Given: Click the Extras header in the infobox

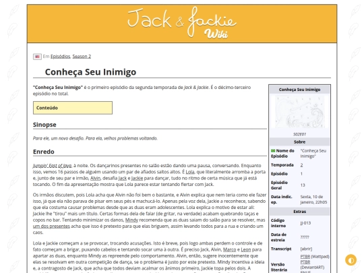Looking at the screenshot, I should coord(299,212).
